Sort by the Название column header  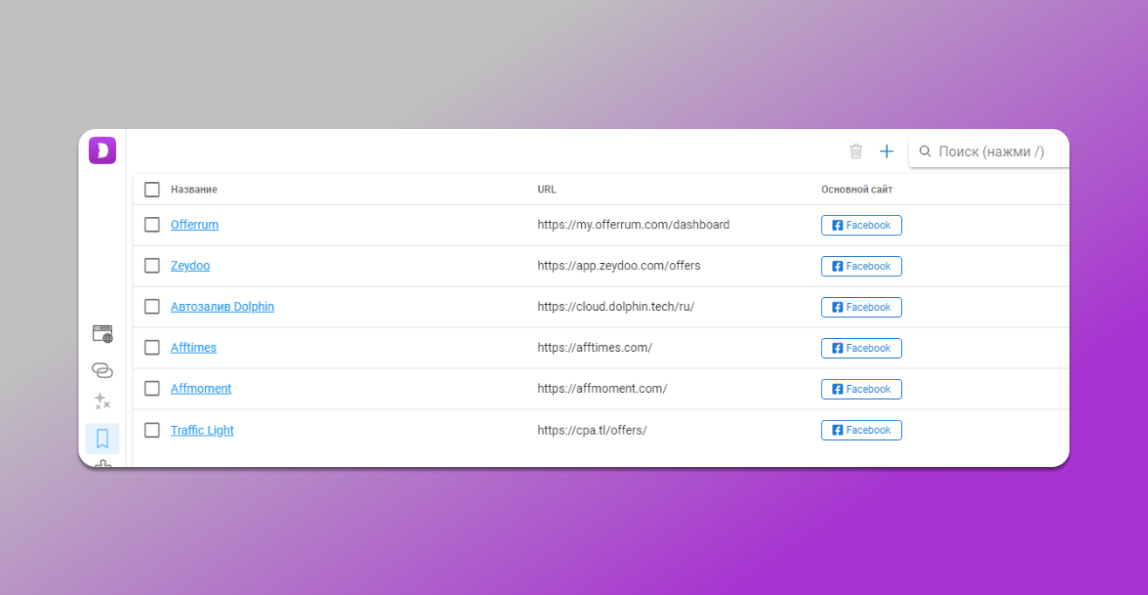pyautogui.click(x=194, y=190)
